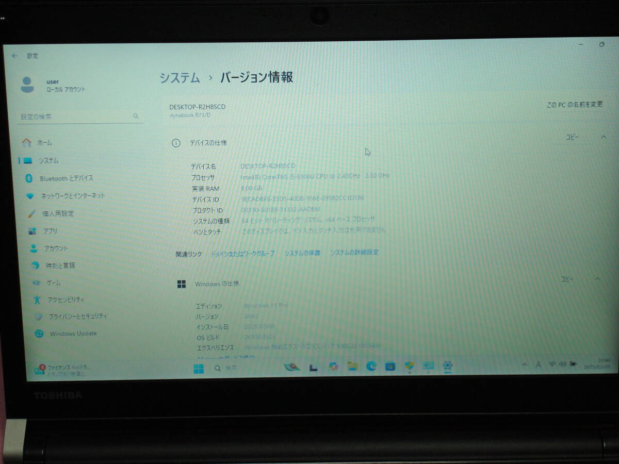Click the Windows logo beside Windows の仕様

(x=182, y=284)
